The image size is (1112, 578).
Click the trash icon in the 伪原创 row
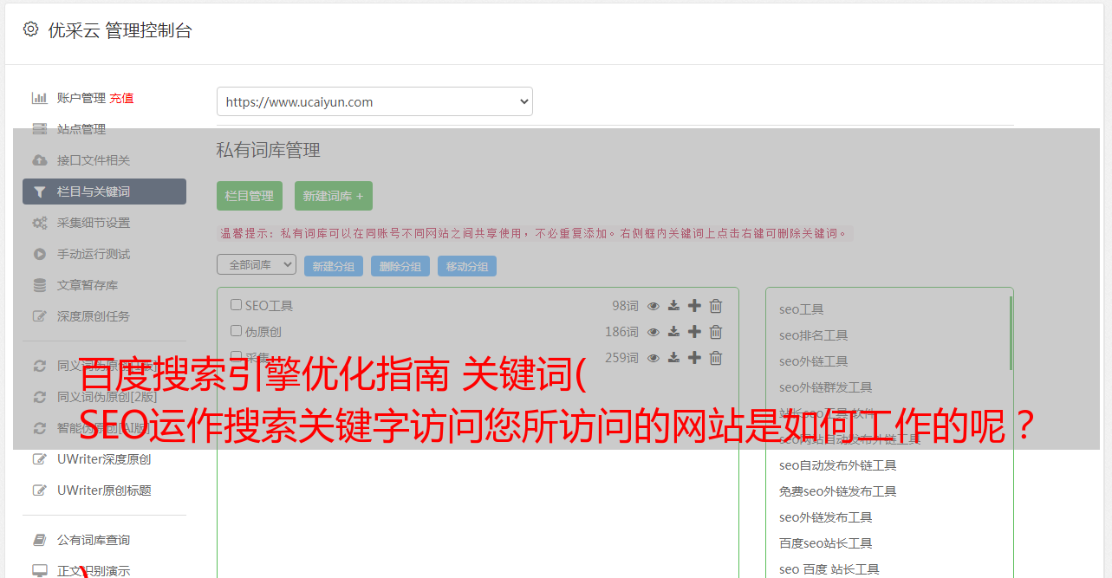[x=716, y=332]
